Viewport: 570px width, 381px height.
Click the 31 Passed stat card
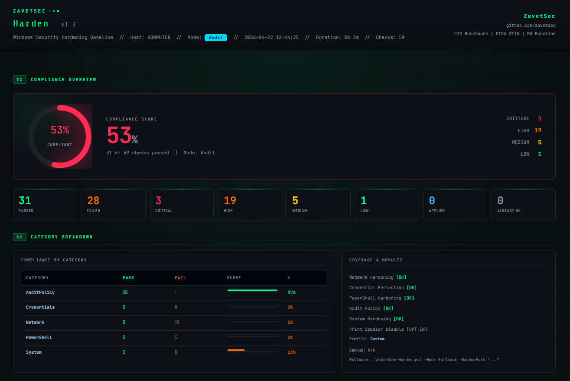[x=45, y=205]
